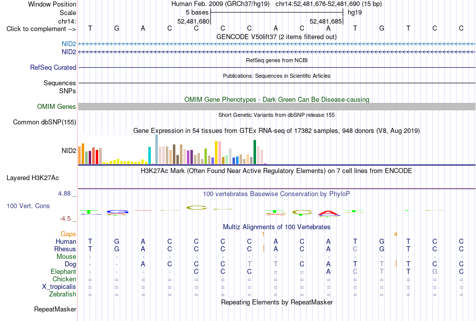Click the faded G in the Elephant row
This screenshot has height=321, width=476.
coord(435,271)
